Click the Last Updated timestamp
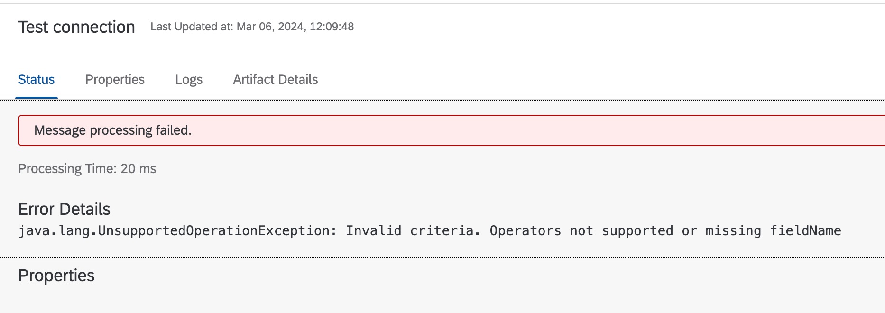Screen dimensions: 885x313 (252, 27)
